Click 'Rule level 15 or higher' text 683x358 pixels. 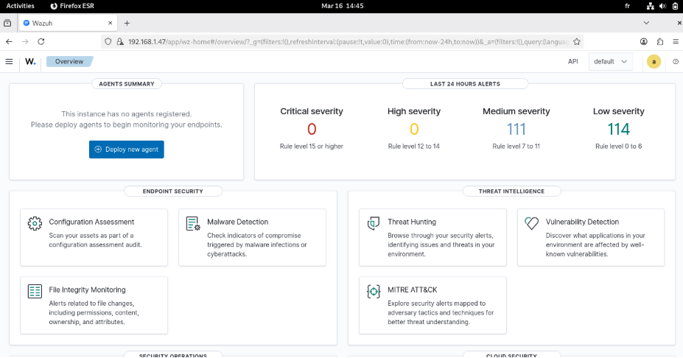312,147
